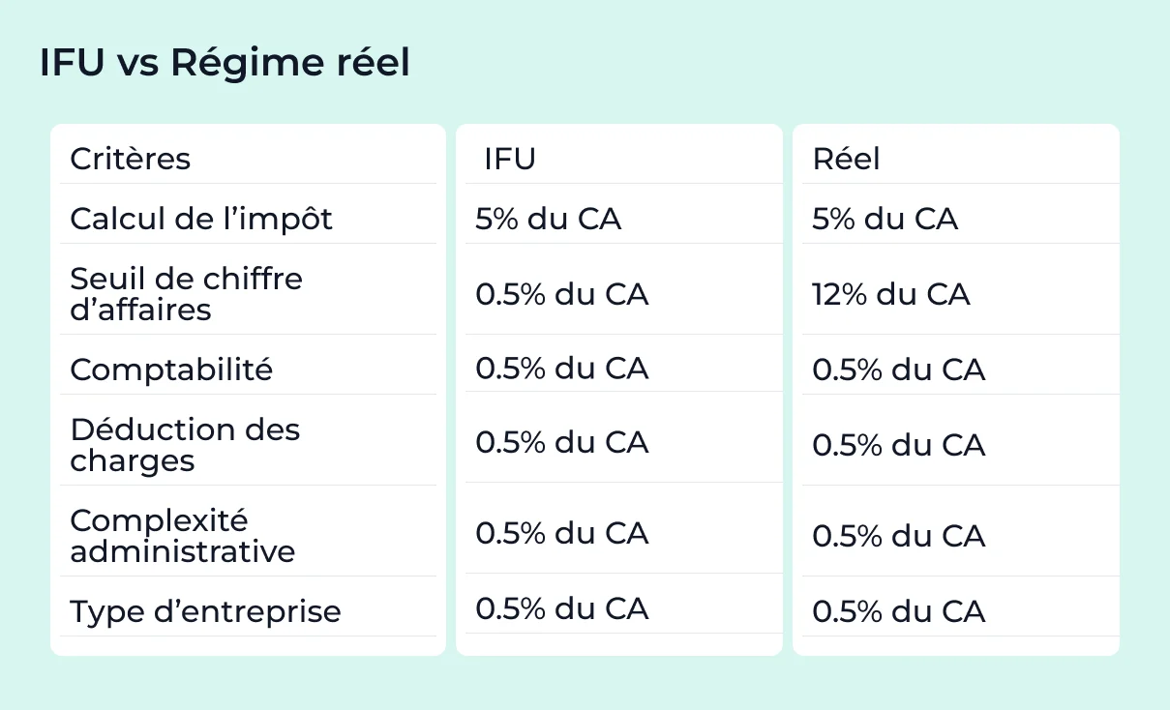Viewport: 1170px width, 710px height.
Task: Click the IFU column header
Action: click(510, 159)
